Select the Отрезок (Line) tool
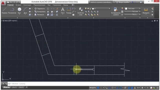 [x=4, y=10]
